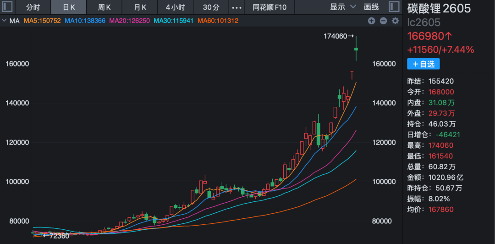Open the indicator settings gear

click(x=395, y=21)
